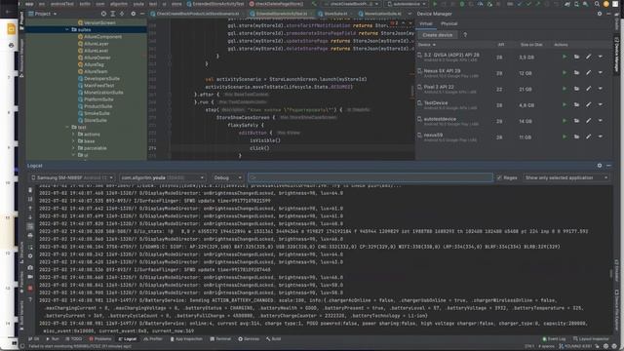
Task: Select AllureComponent in project tree
Action: 102,37
